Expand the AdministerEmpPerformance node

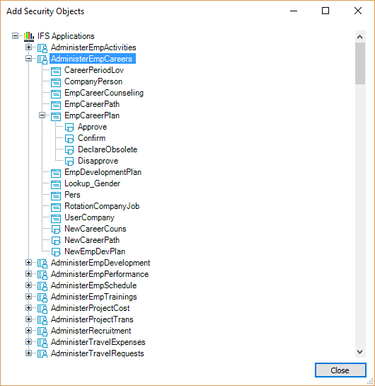coord(29,274)
